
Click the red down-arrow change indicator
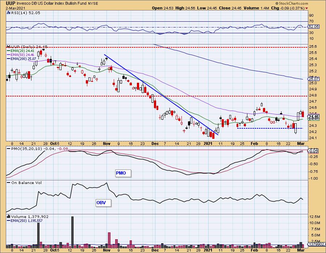point(307,8)
